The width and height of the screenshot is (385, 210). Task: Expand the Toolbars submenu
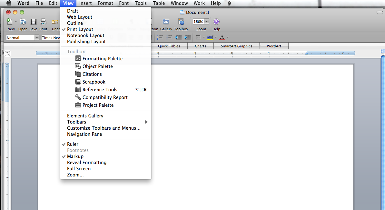[x=105, y=122]
